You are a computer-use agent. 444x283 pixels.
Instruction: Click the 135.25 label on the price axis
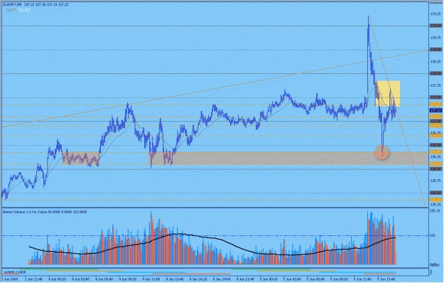point(435,204)
